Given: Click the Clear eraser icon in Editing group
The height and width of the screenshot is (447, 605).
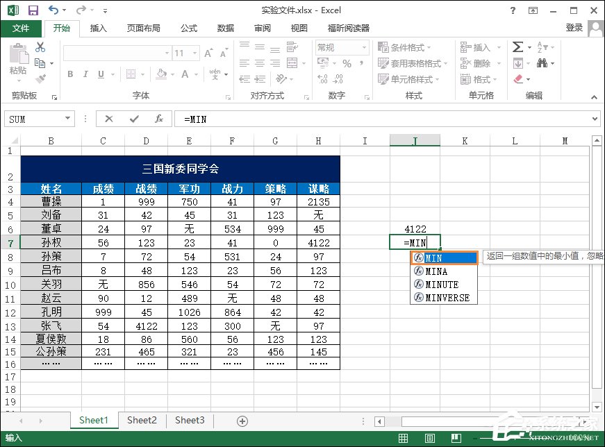Looking at the screenshot, I should [517, 79].
